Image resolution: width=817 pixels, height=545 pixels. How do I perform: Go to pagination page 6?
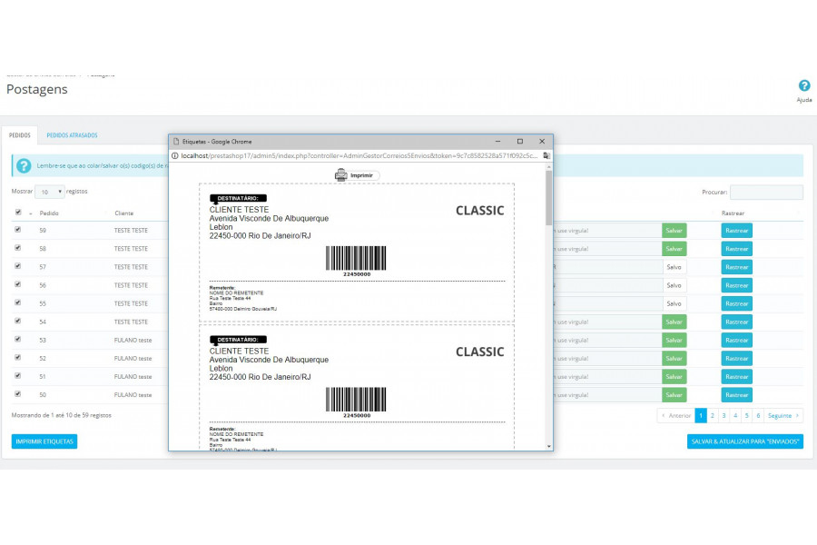coord(758,416)
